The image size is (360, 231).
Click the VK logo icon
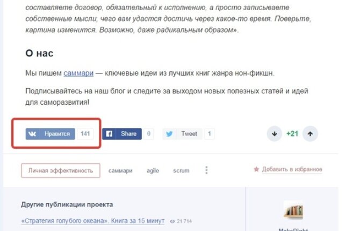[x=32, y=134]
